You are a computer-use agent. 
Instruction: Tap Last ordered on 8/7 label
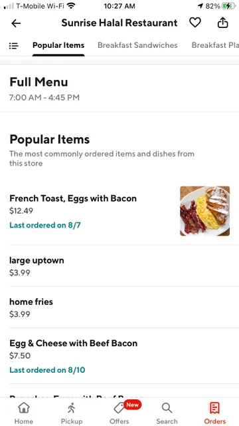pyautogui.click(x=45, y=225)
